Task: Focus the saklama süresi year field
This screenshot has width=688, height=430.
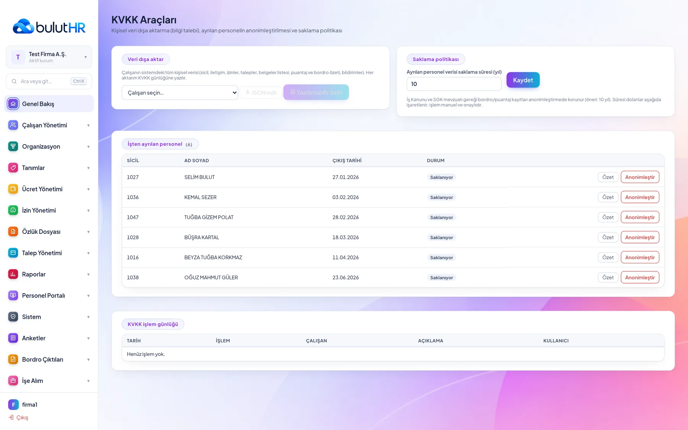Action: [x=454, y=84]
